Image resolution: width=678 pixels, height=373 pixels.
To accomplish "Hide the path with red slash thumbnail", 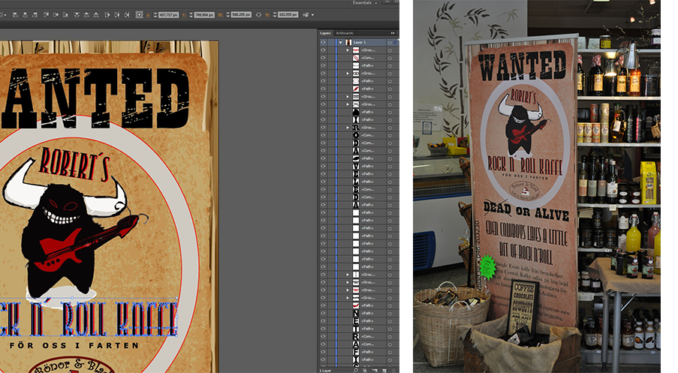I will point(323,89).
